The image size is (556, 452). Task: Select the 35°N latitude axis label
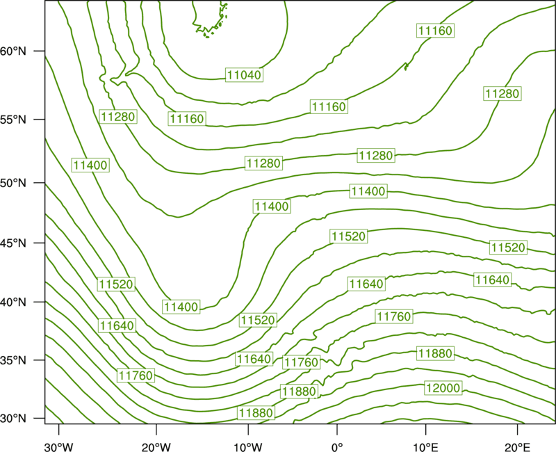tap(13, 360)
